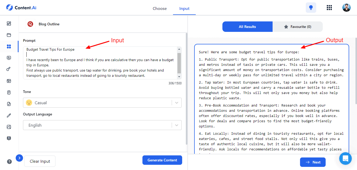Image resolution: width=357 pixels, height=170 pixels.
Task: Click the chat message sidebar icon
Action: (9, 58)
